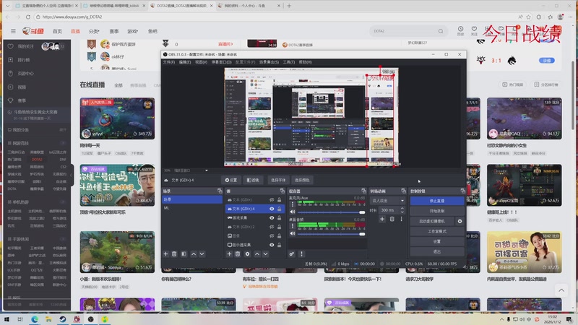Viewport: 578px width, 325px height.
Task: Expand Douyu 游戏 nav dropdown
Action: (x=133, y=31)
